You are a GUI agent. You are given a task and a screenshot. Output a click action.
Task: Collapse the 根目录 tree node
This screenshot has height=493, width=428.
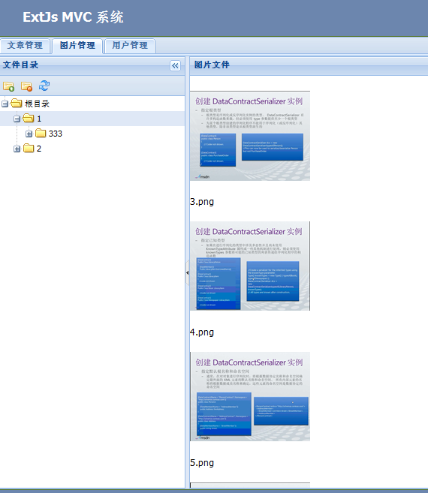pos(5,104)
